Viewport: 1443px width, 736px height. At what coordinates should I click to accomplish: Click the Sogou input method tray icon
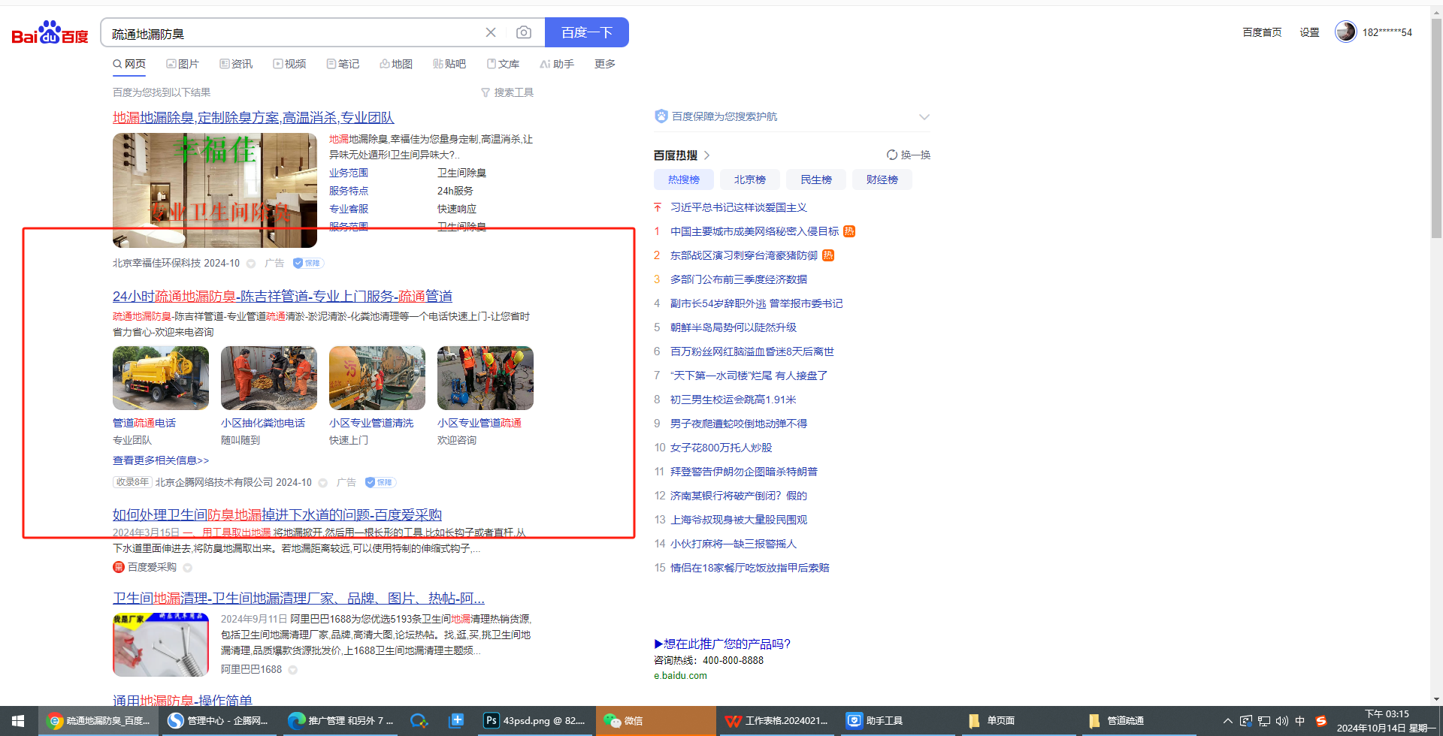coord(1320,721)
